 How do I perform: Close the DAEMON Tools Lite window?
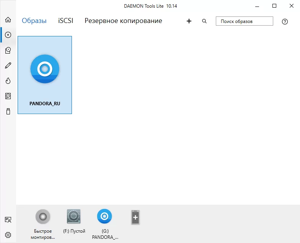(x=292, y=6)
